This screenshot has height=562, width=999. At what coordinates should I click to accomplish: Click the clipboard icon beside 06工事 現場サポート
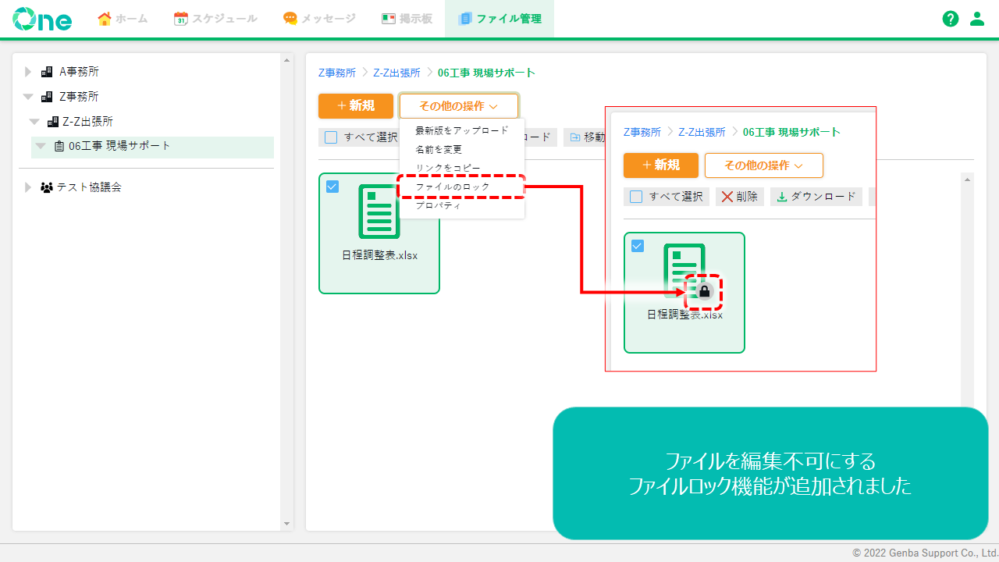59,146
